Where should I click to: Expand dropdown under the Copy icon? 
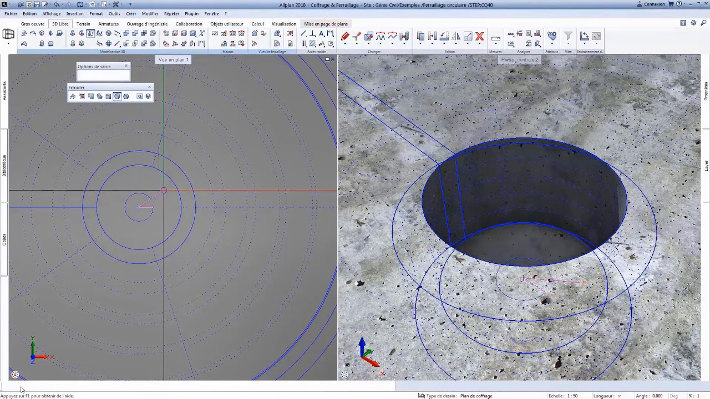420,44
